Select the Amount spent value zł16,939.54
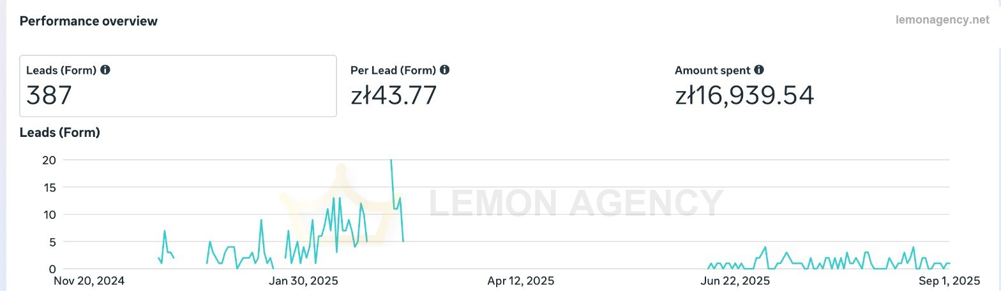Screen dimensions: 1001x291 pos(744,96)
